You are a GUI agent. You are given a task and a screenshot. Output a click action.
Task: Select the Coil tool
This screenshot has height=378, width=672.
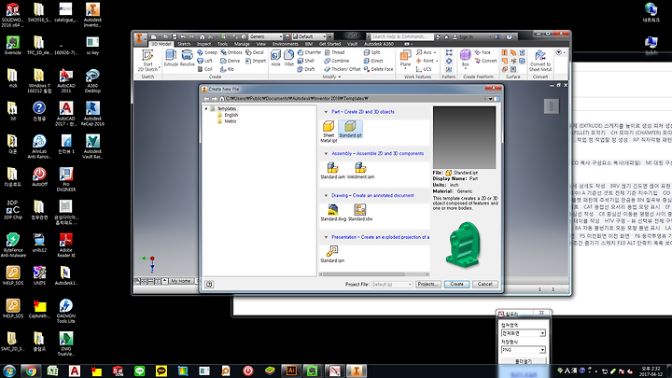pyautogui.click(x=204, y=69)
